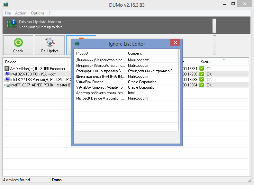This screenshot has width=254, height=185.
Task: Click Майкрософт cell in Динамики row
Action: point(138,60)
